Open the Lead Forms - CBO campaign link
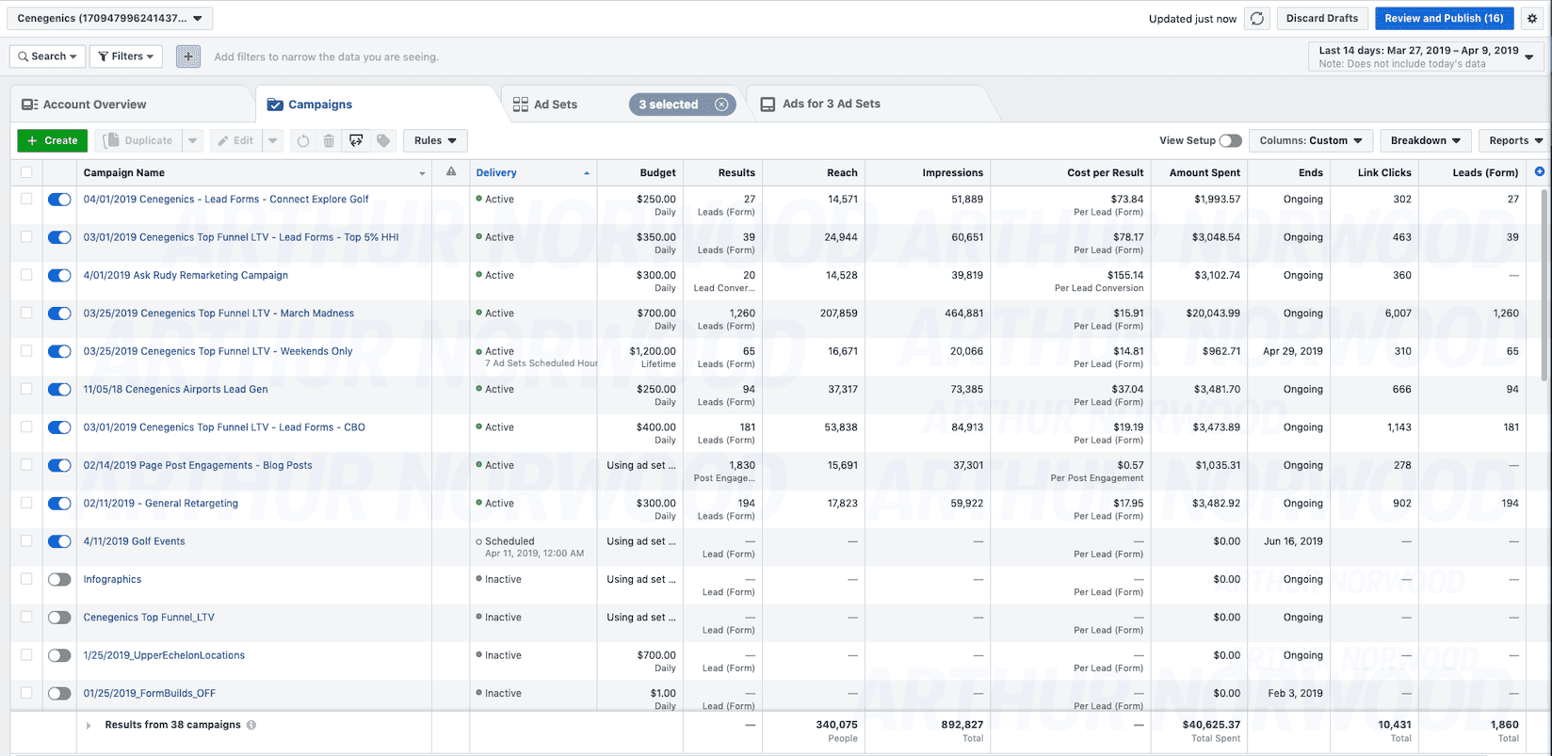The width and height of the screenshot is (1552, 756). click(224, 427)
